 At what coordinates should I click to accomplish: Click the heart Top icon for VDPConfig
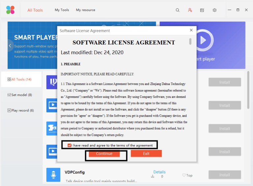pos(184,175)
